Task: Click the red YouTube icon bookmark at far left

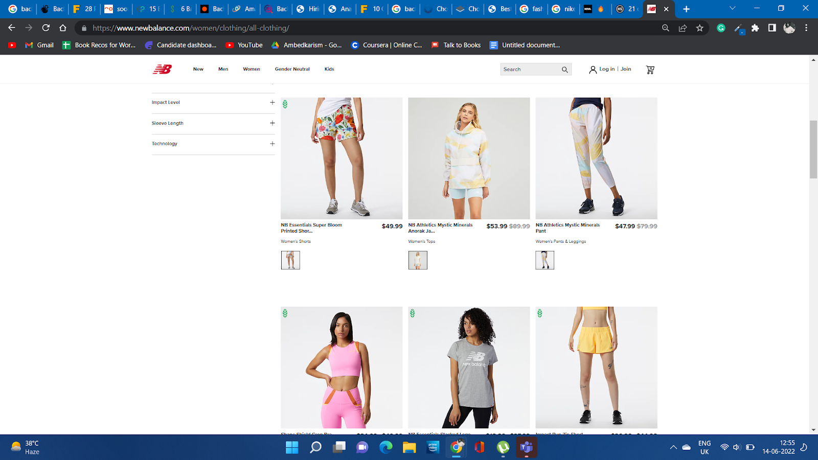Action: point(12,45)
